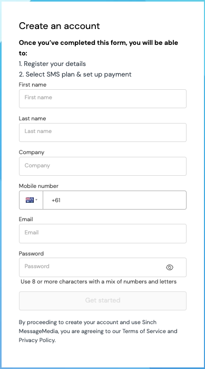Select the Last name text box
This screenshot has width=205, height=369.
click(x=103, y=133)
